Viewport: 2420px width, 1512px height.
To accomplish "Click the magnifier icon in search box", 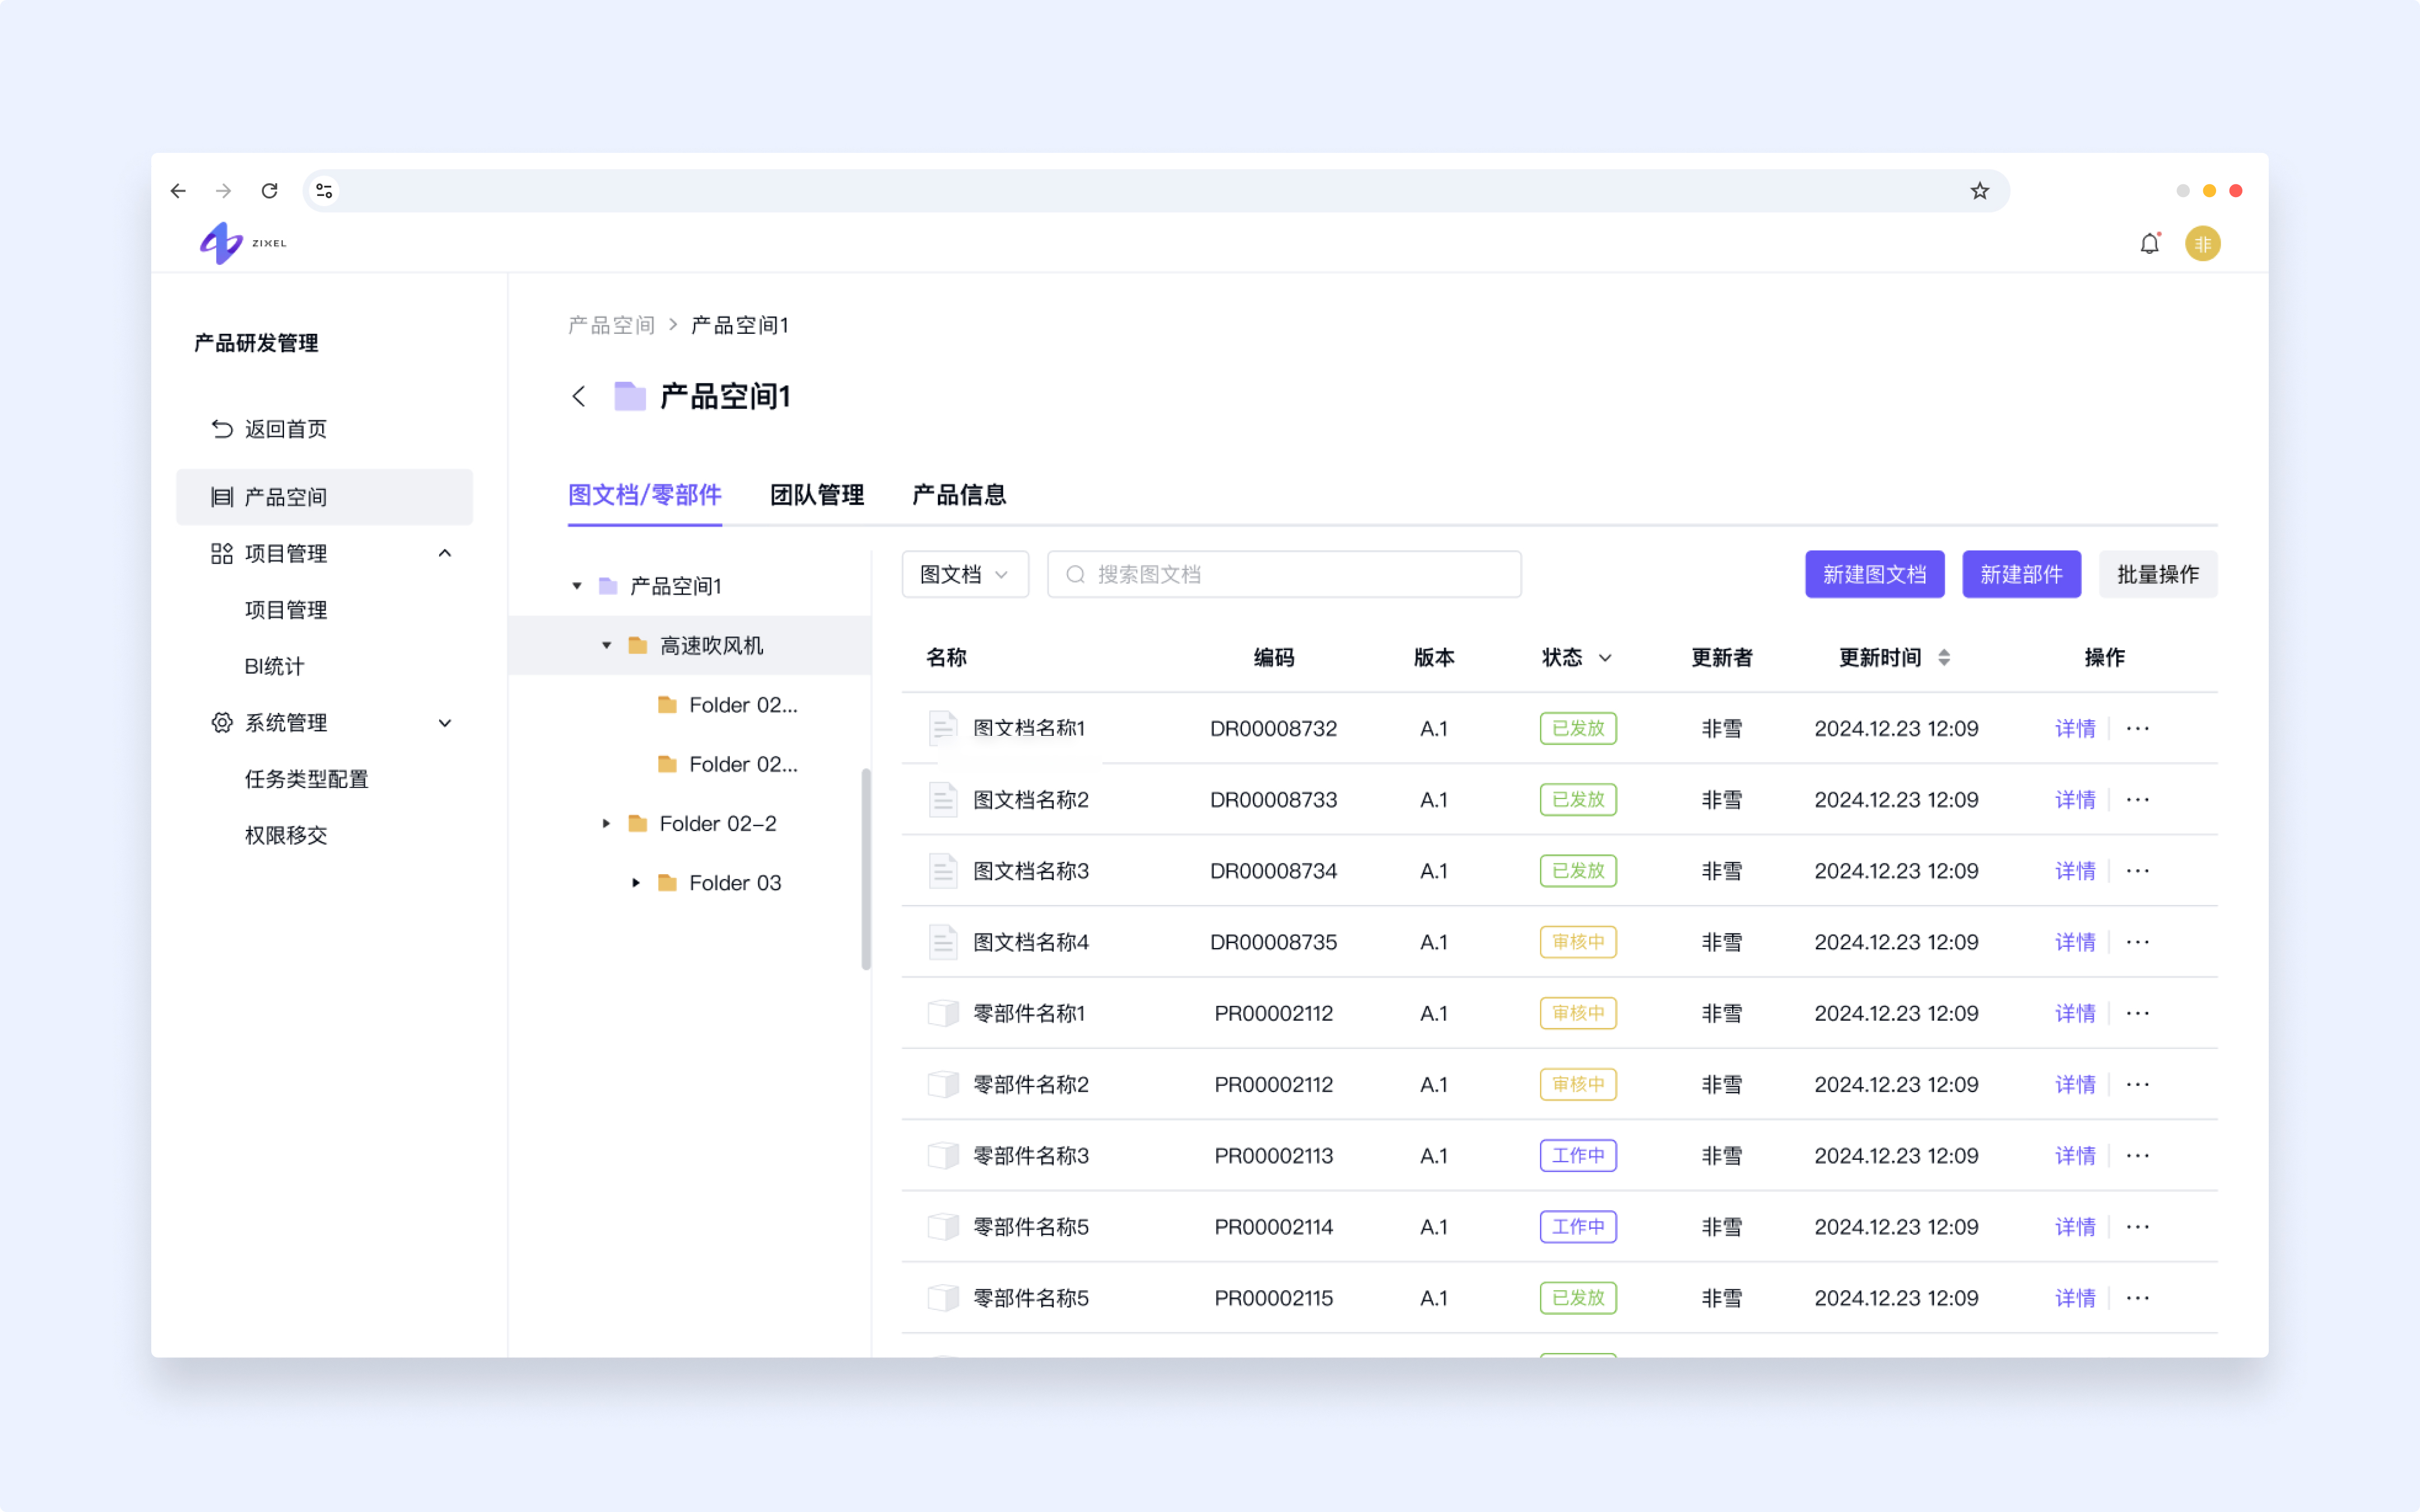I will tap(1076, 574).
